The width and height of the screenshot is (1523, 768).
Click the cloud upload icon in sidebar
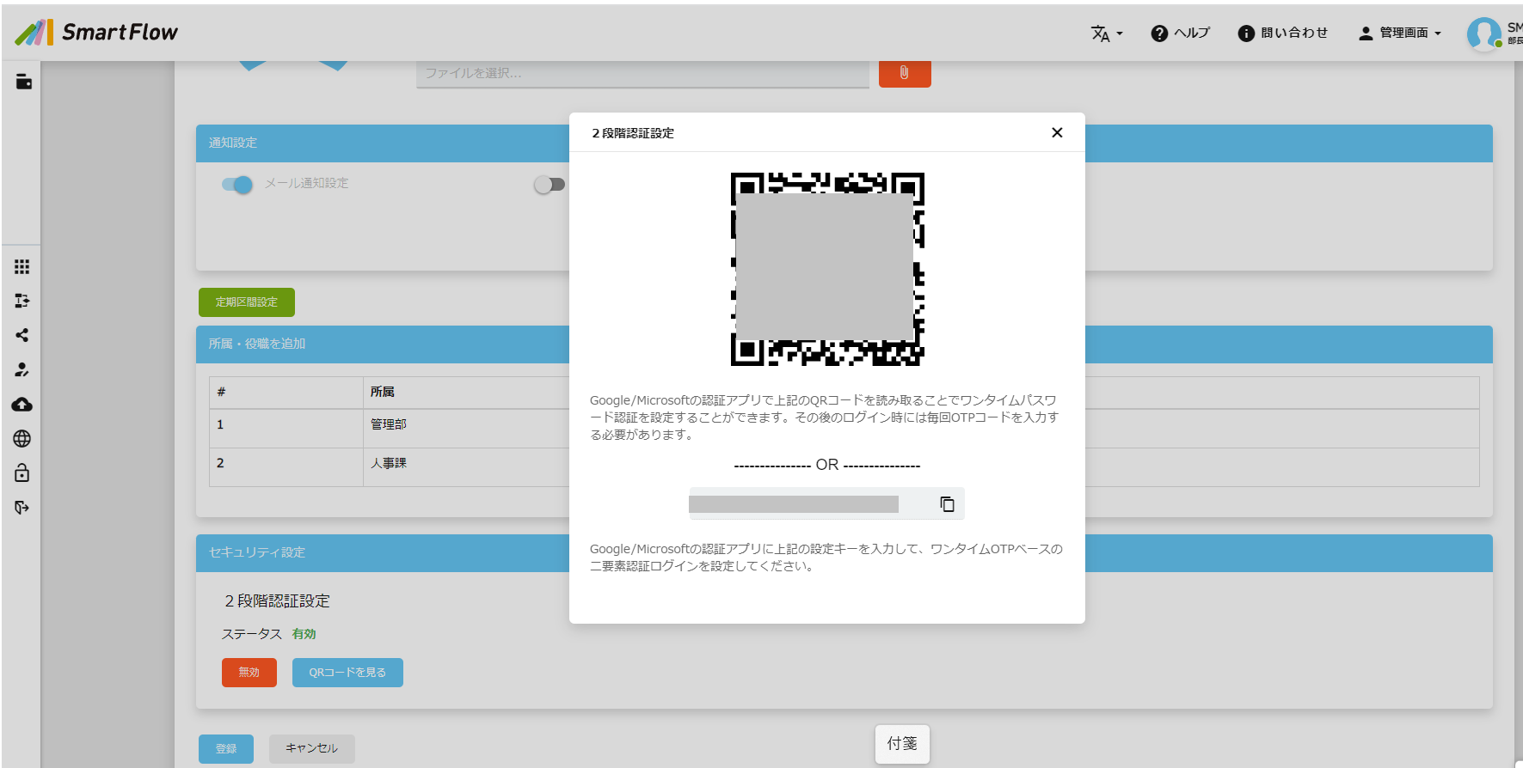(22, 404)
